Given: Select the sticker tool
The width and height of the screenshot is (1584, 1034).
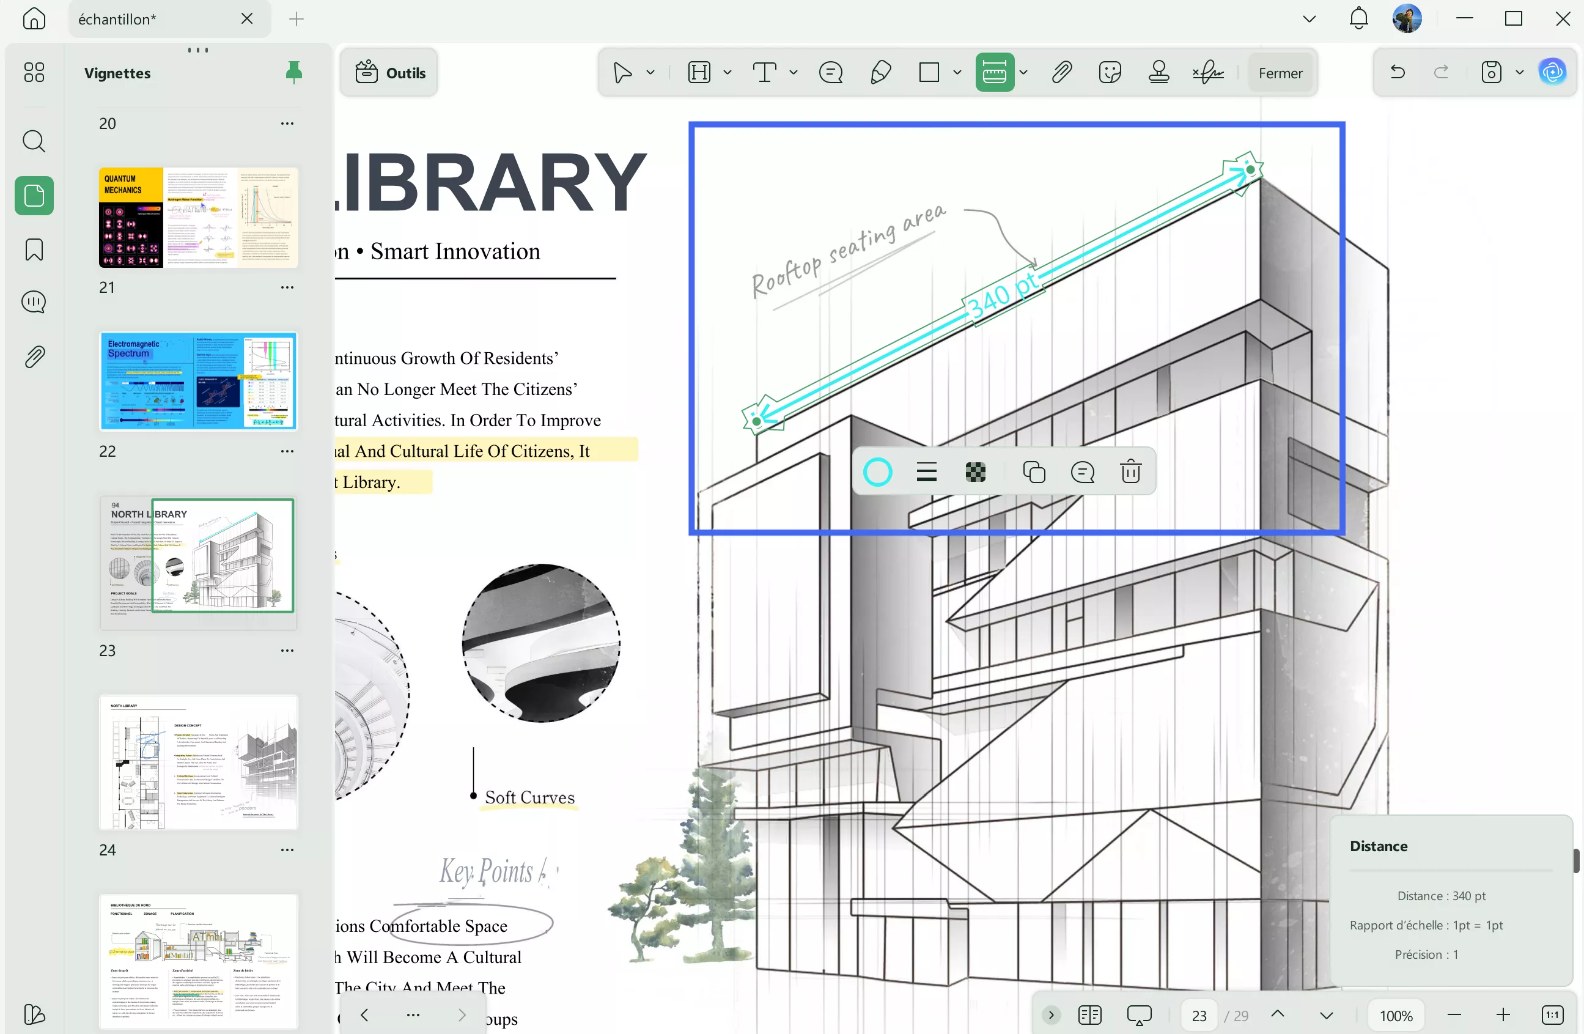Looking at the screenshot, I should (1110, 72).
